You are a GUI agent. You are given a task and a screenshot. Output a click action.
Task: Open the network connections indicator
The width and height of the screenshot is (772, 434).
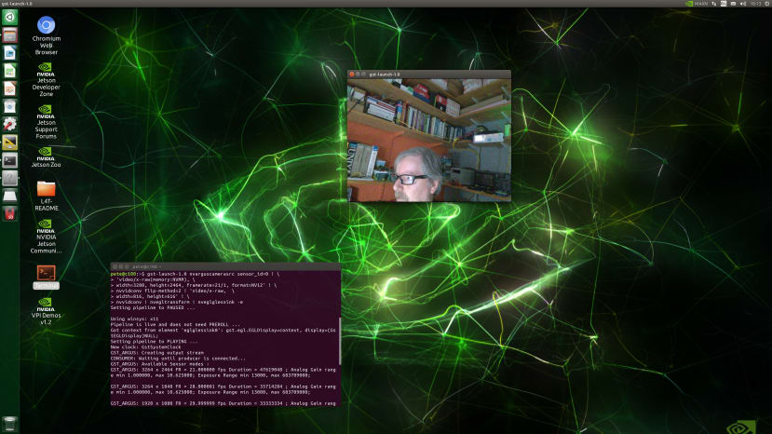[x=714, y=4]
